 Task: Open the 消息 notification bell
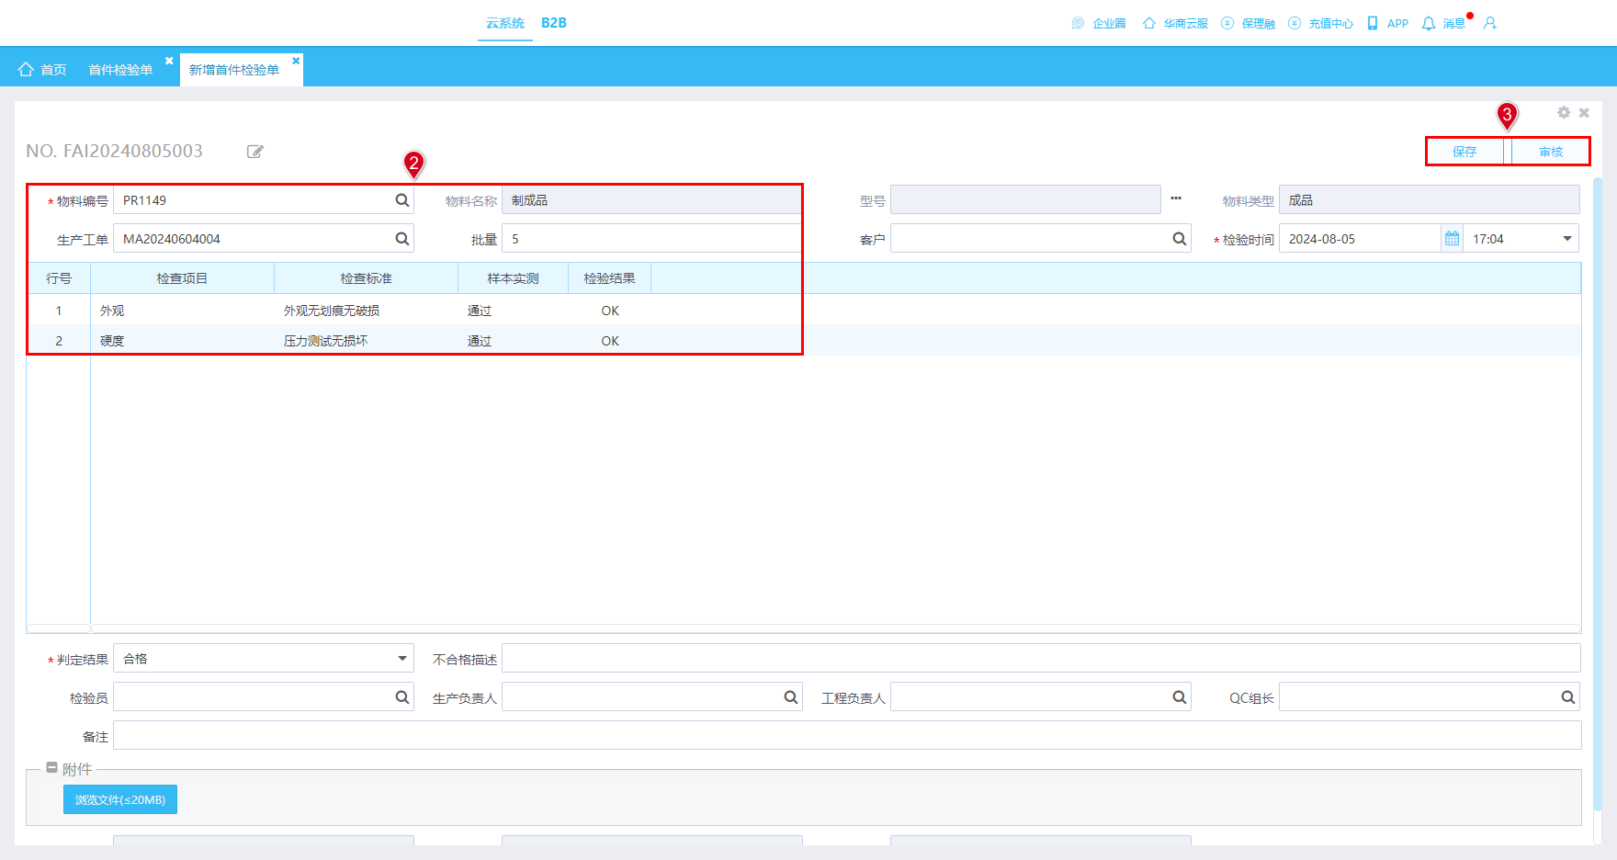[x=1429, y=23]
